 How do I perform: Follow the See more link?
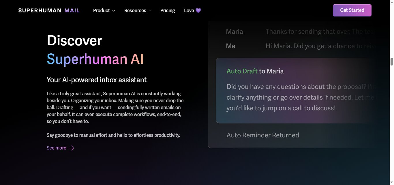tap(57, 148)
